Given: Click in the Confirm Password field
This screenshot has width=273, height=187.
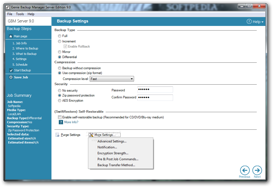Looking at the screenshot, I should click(155, 98).
